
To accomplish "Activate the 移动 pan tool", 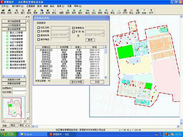I will click(x=29, y=11).
